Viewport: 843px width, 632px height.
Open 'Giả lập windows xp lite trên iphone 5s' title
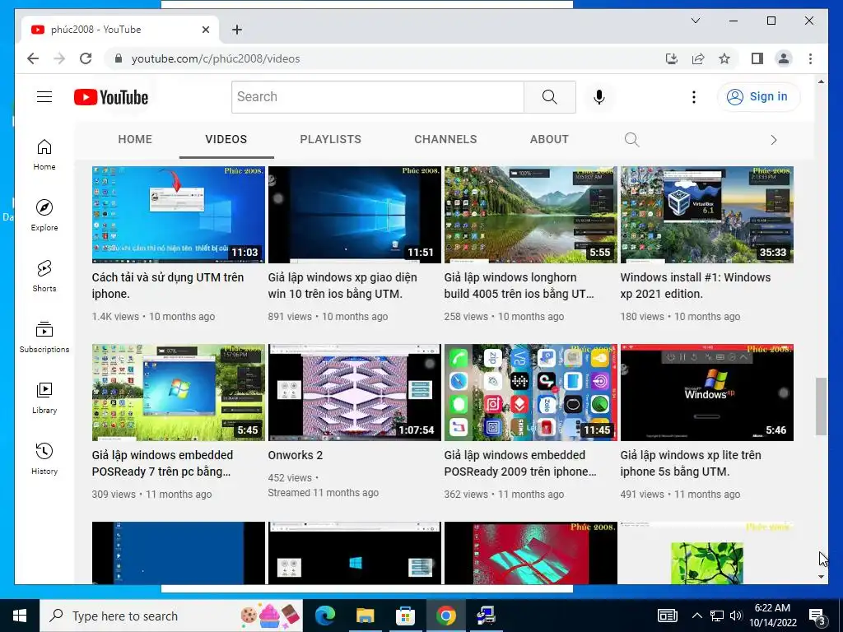tap(691, 463)
